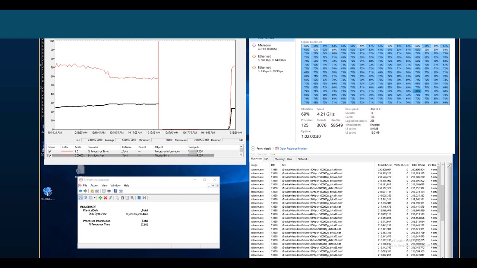Image resolution: width=477 pixels, height=268 pixels.
Task: Switch to the CPU tab in Resource Monitor
Action: (267, 159)
